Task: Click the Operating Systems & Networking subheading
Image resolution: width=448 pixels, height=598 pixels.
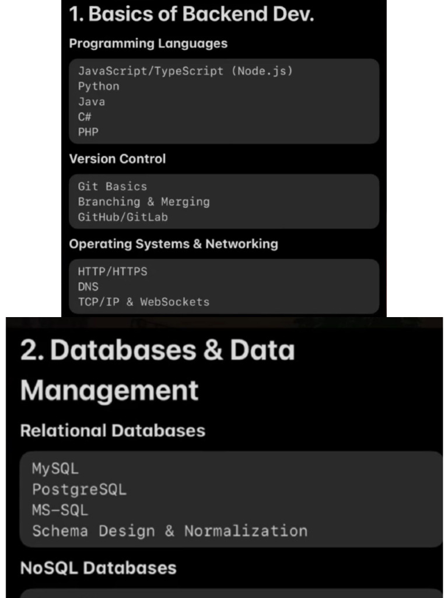Action: click(173, 244)
